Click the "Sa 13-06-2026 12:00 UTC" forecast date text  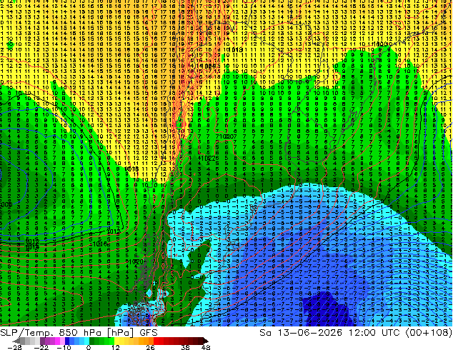click(x=331, y=333)
